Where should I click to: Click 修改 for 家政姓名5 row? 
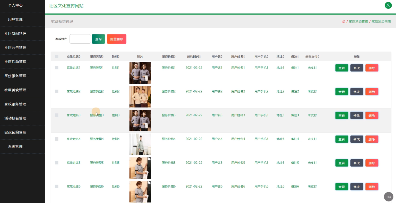357,163
